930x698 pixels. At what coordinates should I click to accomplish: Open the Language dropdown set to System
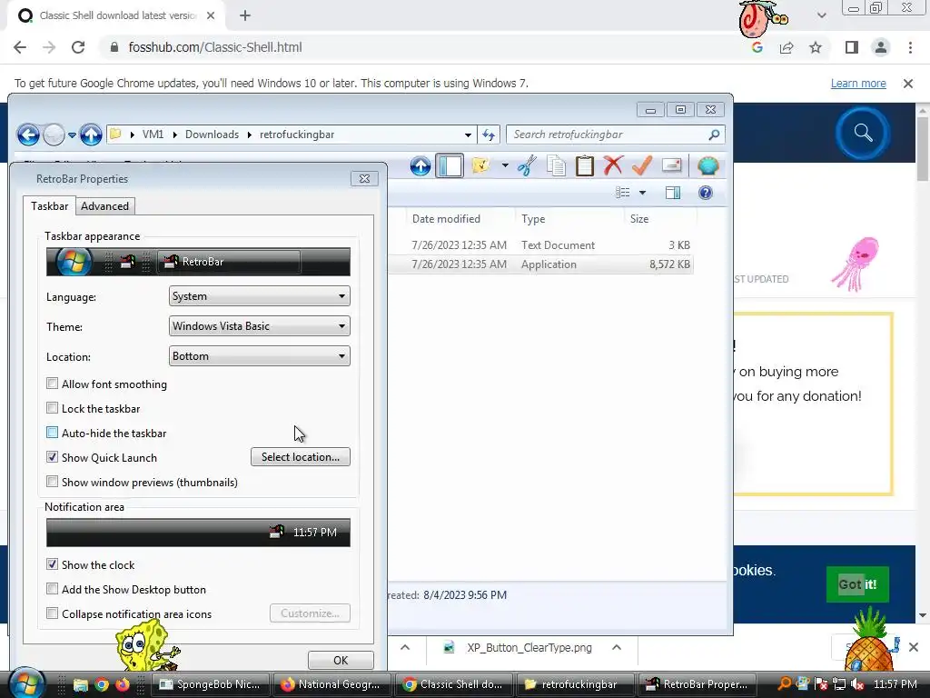[259, 296]
